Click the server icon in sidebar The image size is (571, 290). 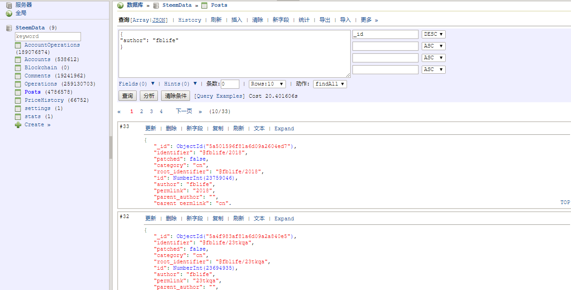point(9,5)
